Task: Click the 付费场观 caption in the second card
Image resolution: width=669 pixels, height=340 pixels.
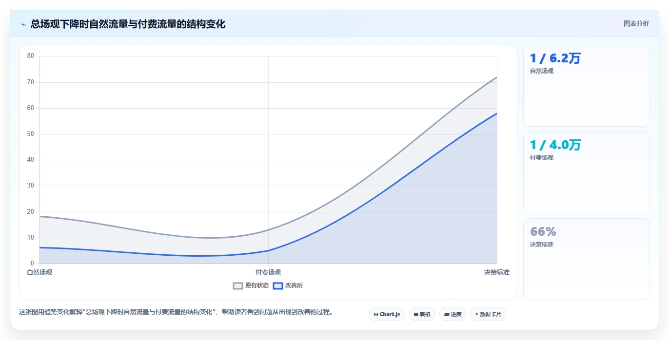Action: click(x=542, y=158)
